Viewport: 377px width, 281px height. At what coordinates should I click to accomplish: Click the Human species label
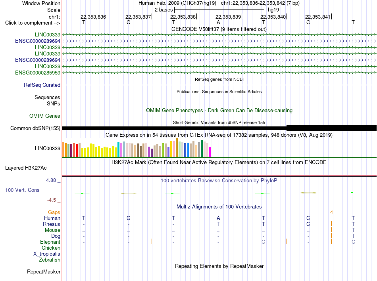tap(52, 218)
